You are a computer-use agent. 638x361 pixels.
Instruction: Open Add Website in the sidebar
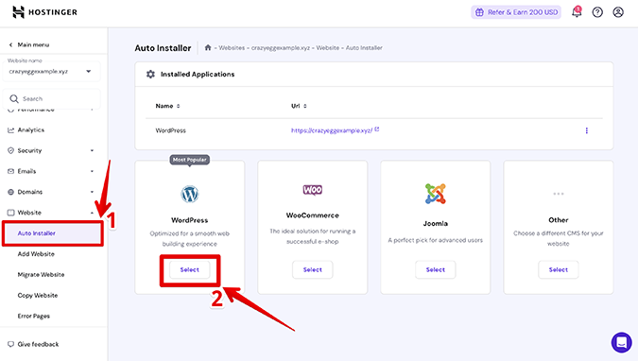click(36, 254)
